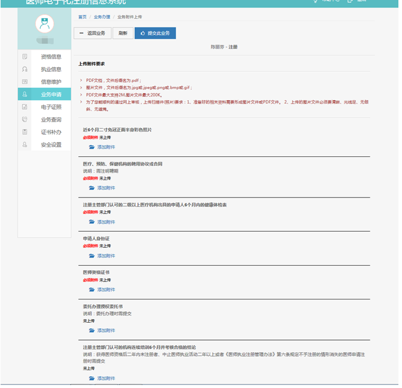Click the 执业信息 sidebar icon
This screenshot has width=402, height=388.
click(x=25, y=69)
